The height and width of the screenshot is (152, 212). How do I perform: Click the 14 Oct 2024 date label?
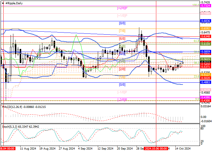[x=183, y=148]
